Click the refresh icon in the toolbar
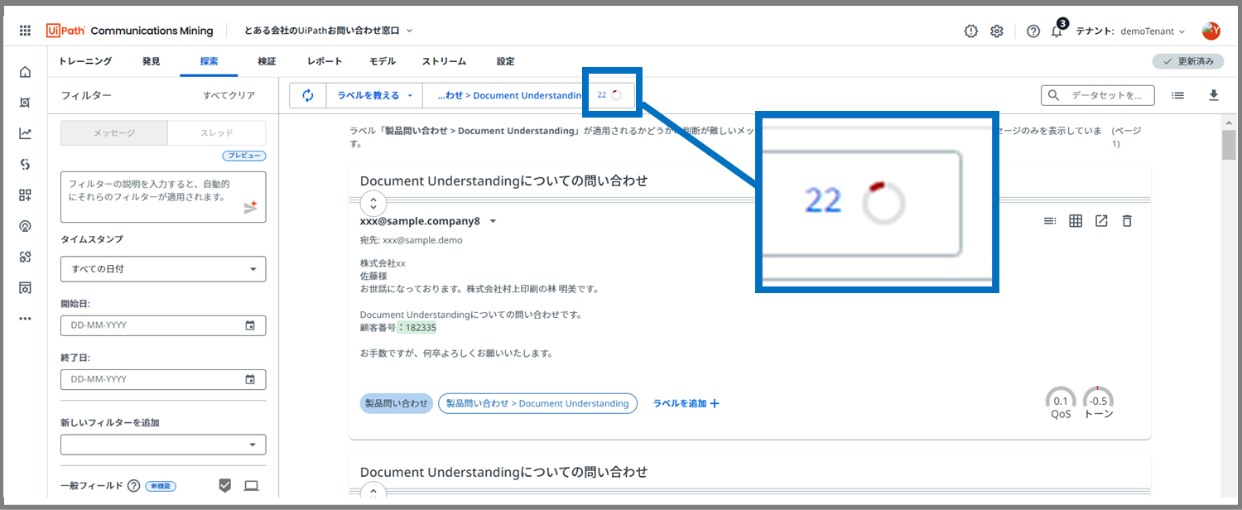The height and width of the screenshot is (510, 1242). pyautogui.click(x=308, y=95)
